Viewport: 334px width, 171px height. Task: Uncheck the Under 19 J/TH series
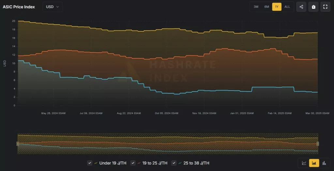[x=90, y=163]
